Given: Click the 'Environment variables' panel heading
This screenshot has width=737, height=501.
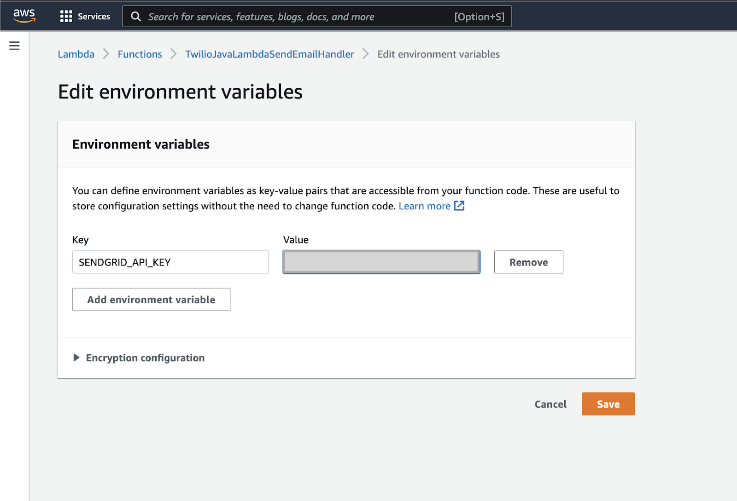Looking at the screenshot, I should coord(141,144).
